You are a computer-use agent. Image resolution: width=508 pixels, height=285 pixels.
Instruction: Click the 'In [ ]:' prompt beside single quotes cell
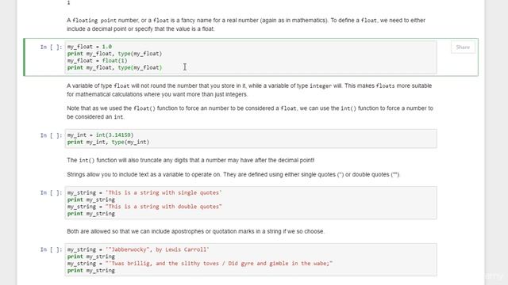coord(51,193)
